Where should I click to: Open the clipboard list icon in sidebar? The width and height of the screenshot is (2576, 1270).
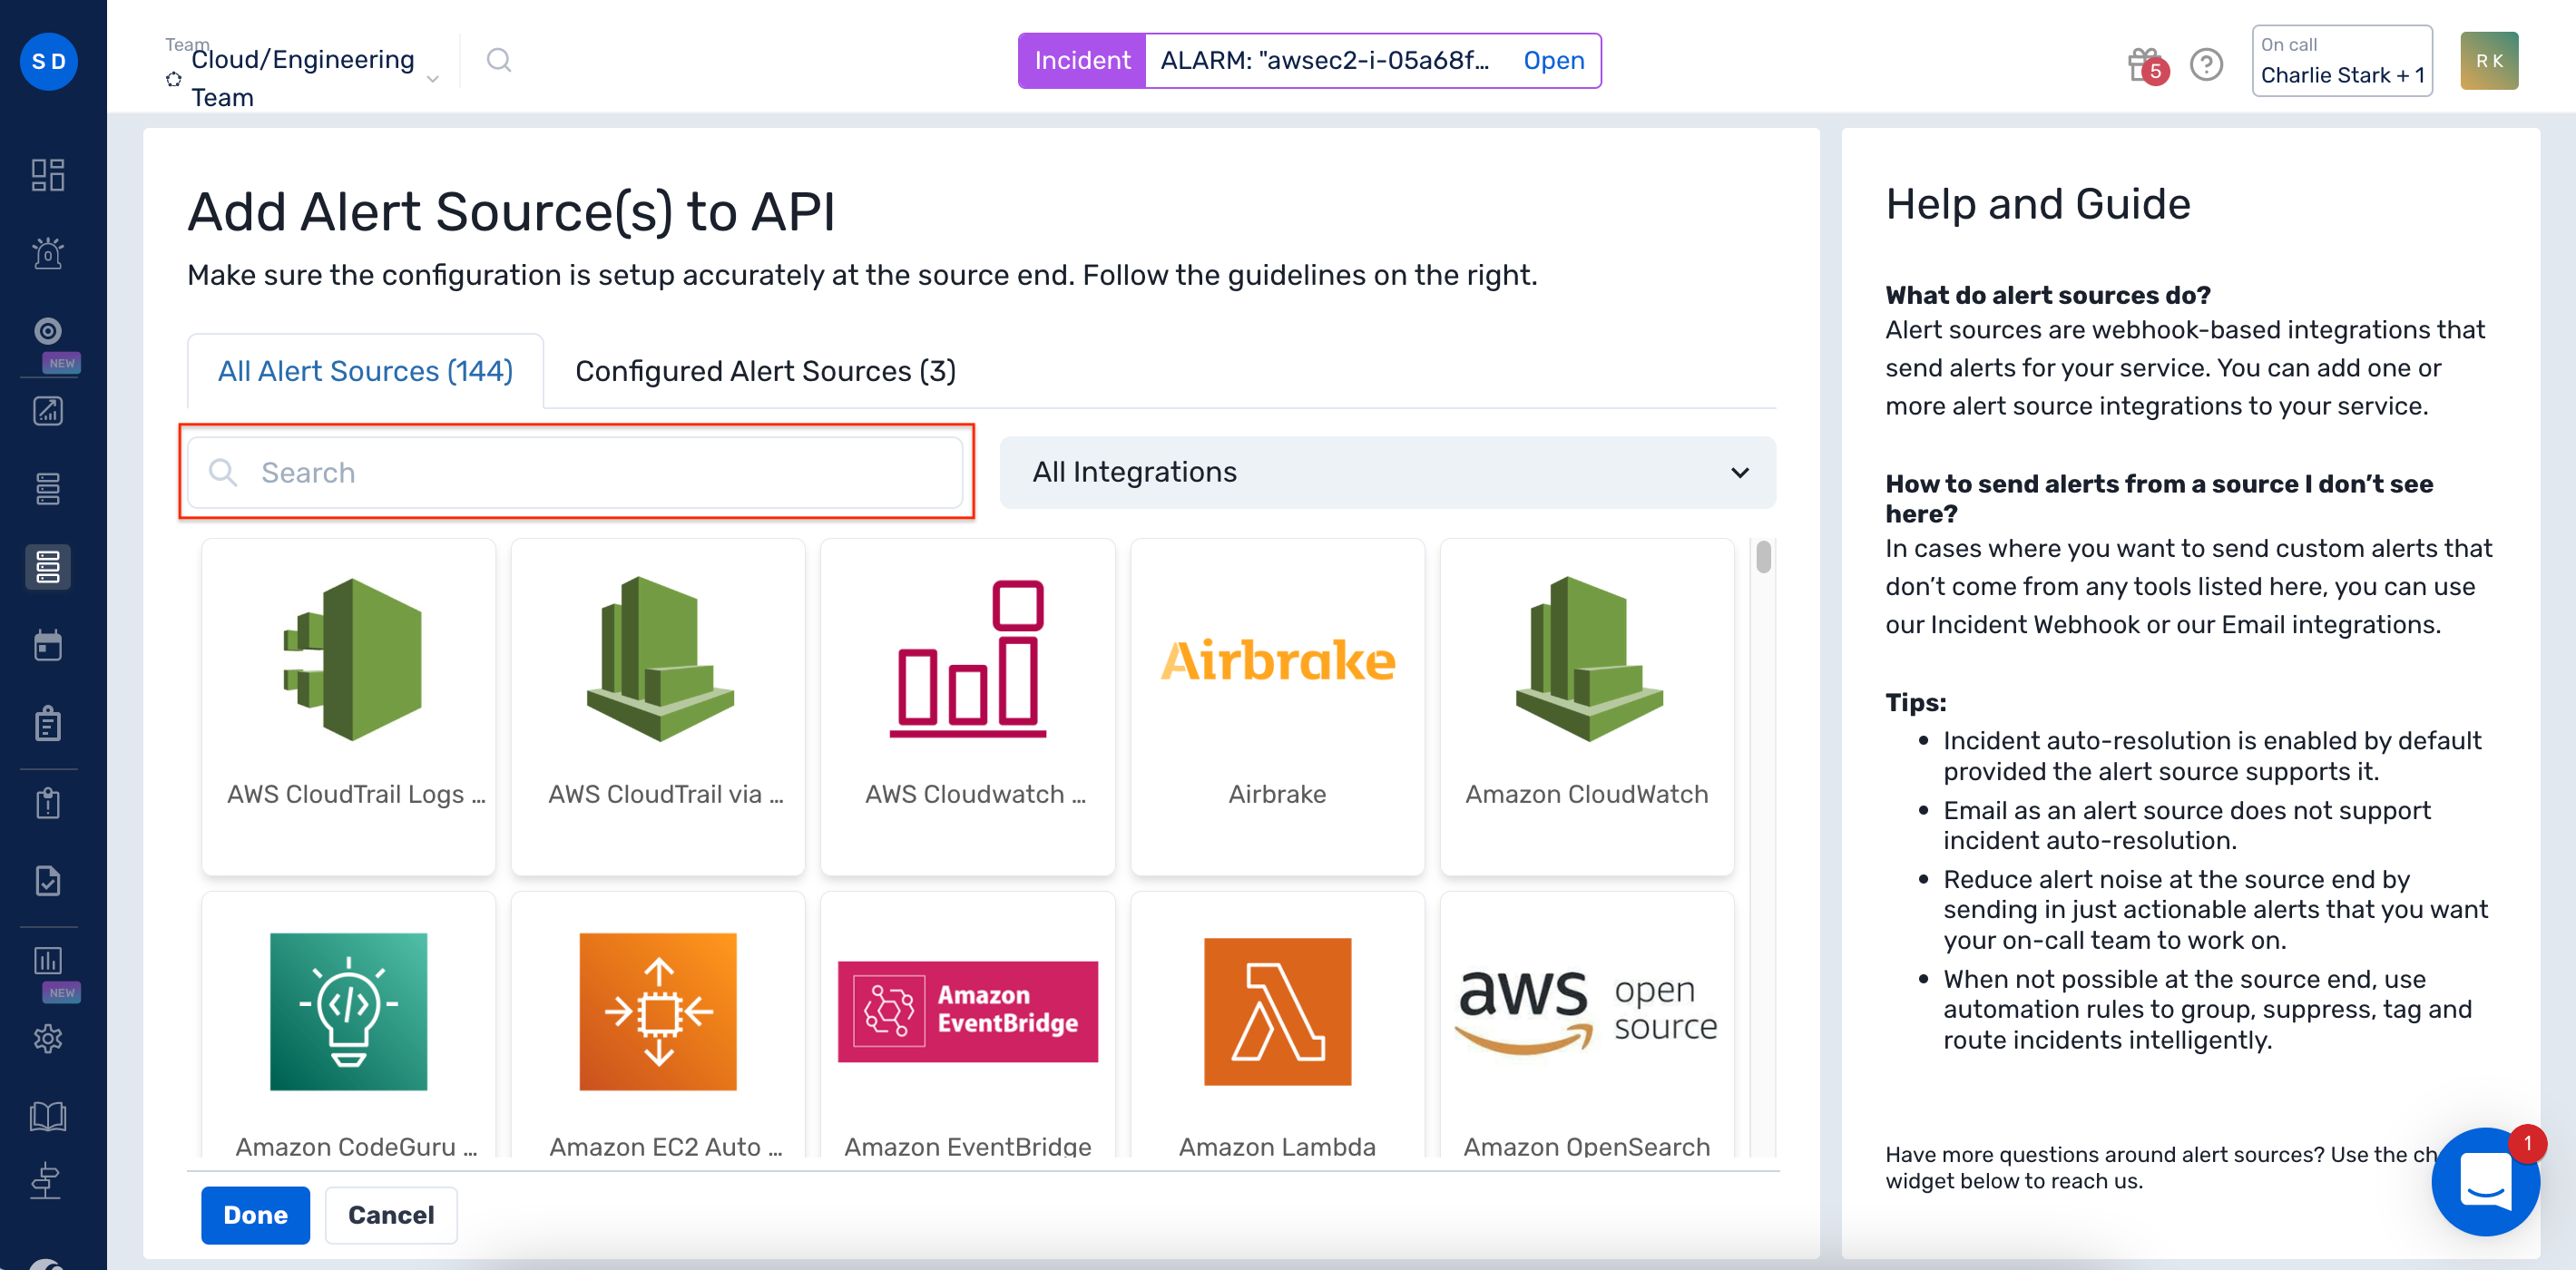(48, 724)
